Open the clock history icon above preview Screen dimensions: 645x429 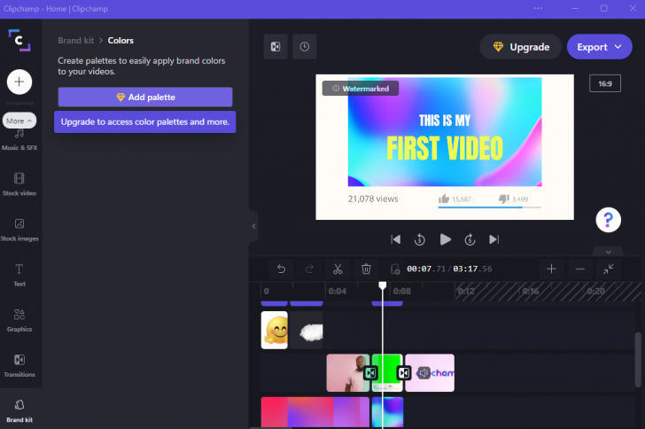[305, 47]
